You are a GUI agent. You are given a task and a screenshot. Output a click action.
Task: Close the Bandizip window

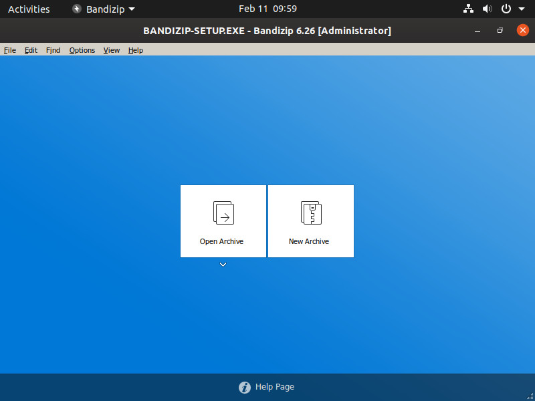click(x=522, y=30)
